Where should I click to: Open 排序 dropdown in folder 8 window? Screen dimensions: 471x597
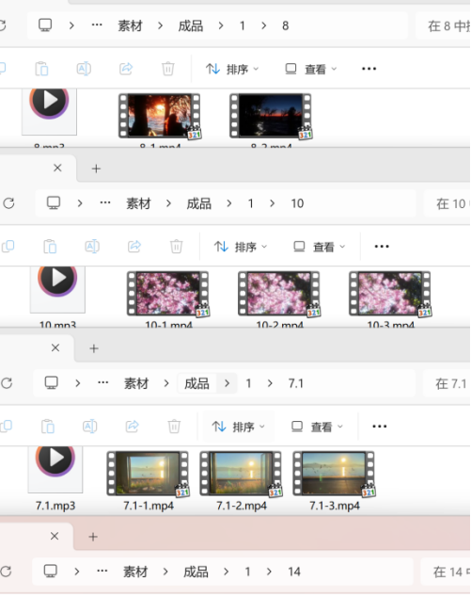[232, 69]
